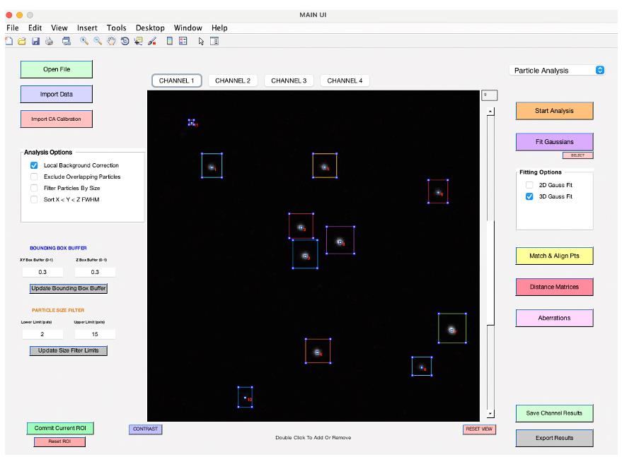Click Update Bounding Box Buffer button

(69, 288)
